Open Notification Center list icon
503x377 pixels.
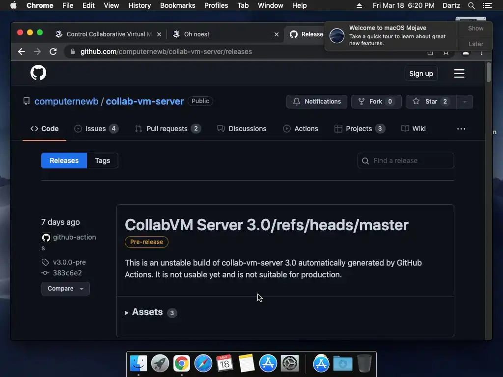tap(487, 5)
